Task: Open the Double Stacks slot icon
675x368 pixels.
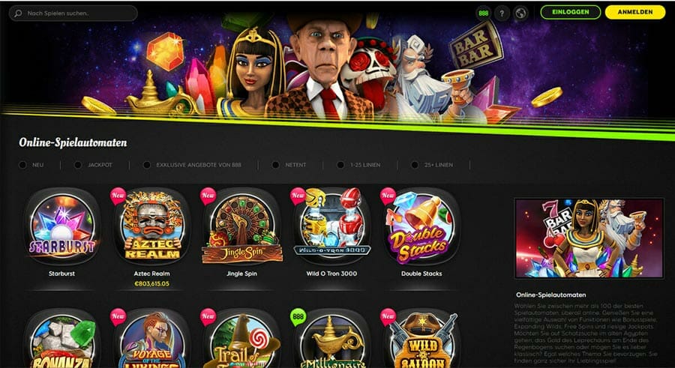Action: coord(421,226)
